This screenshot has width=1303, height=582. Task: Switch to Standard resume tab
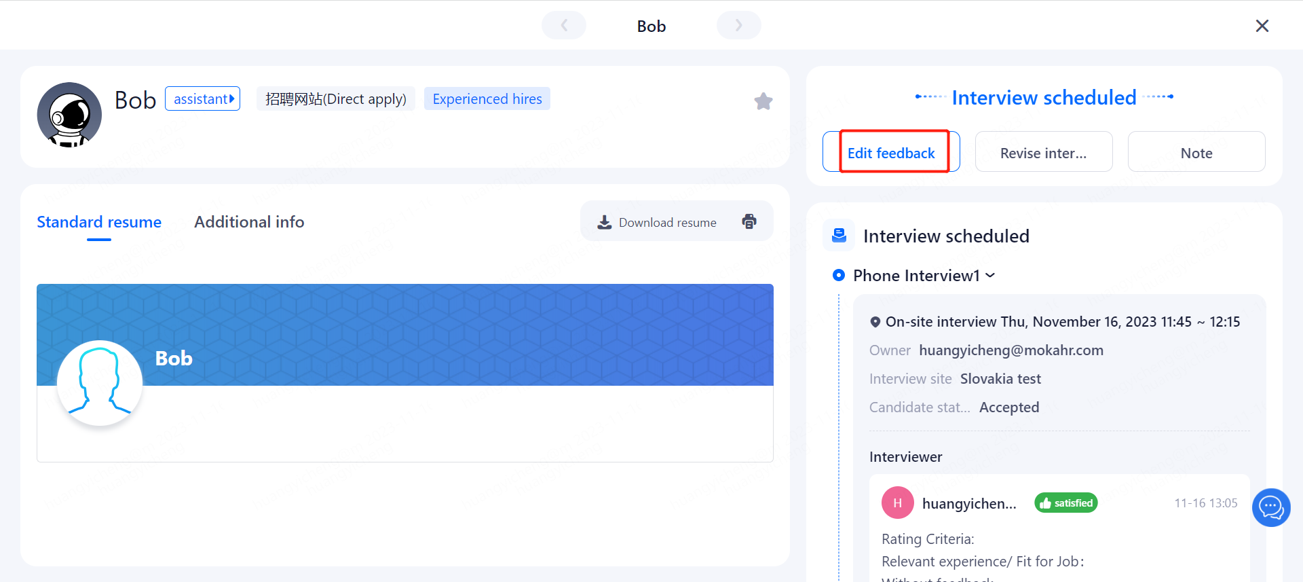tap(99, 222)
